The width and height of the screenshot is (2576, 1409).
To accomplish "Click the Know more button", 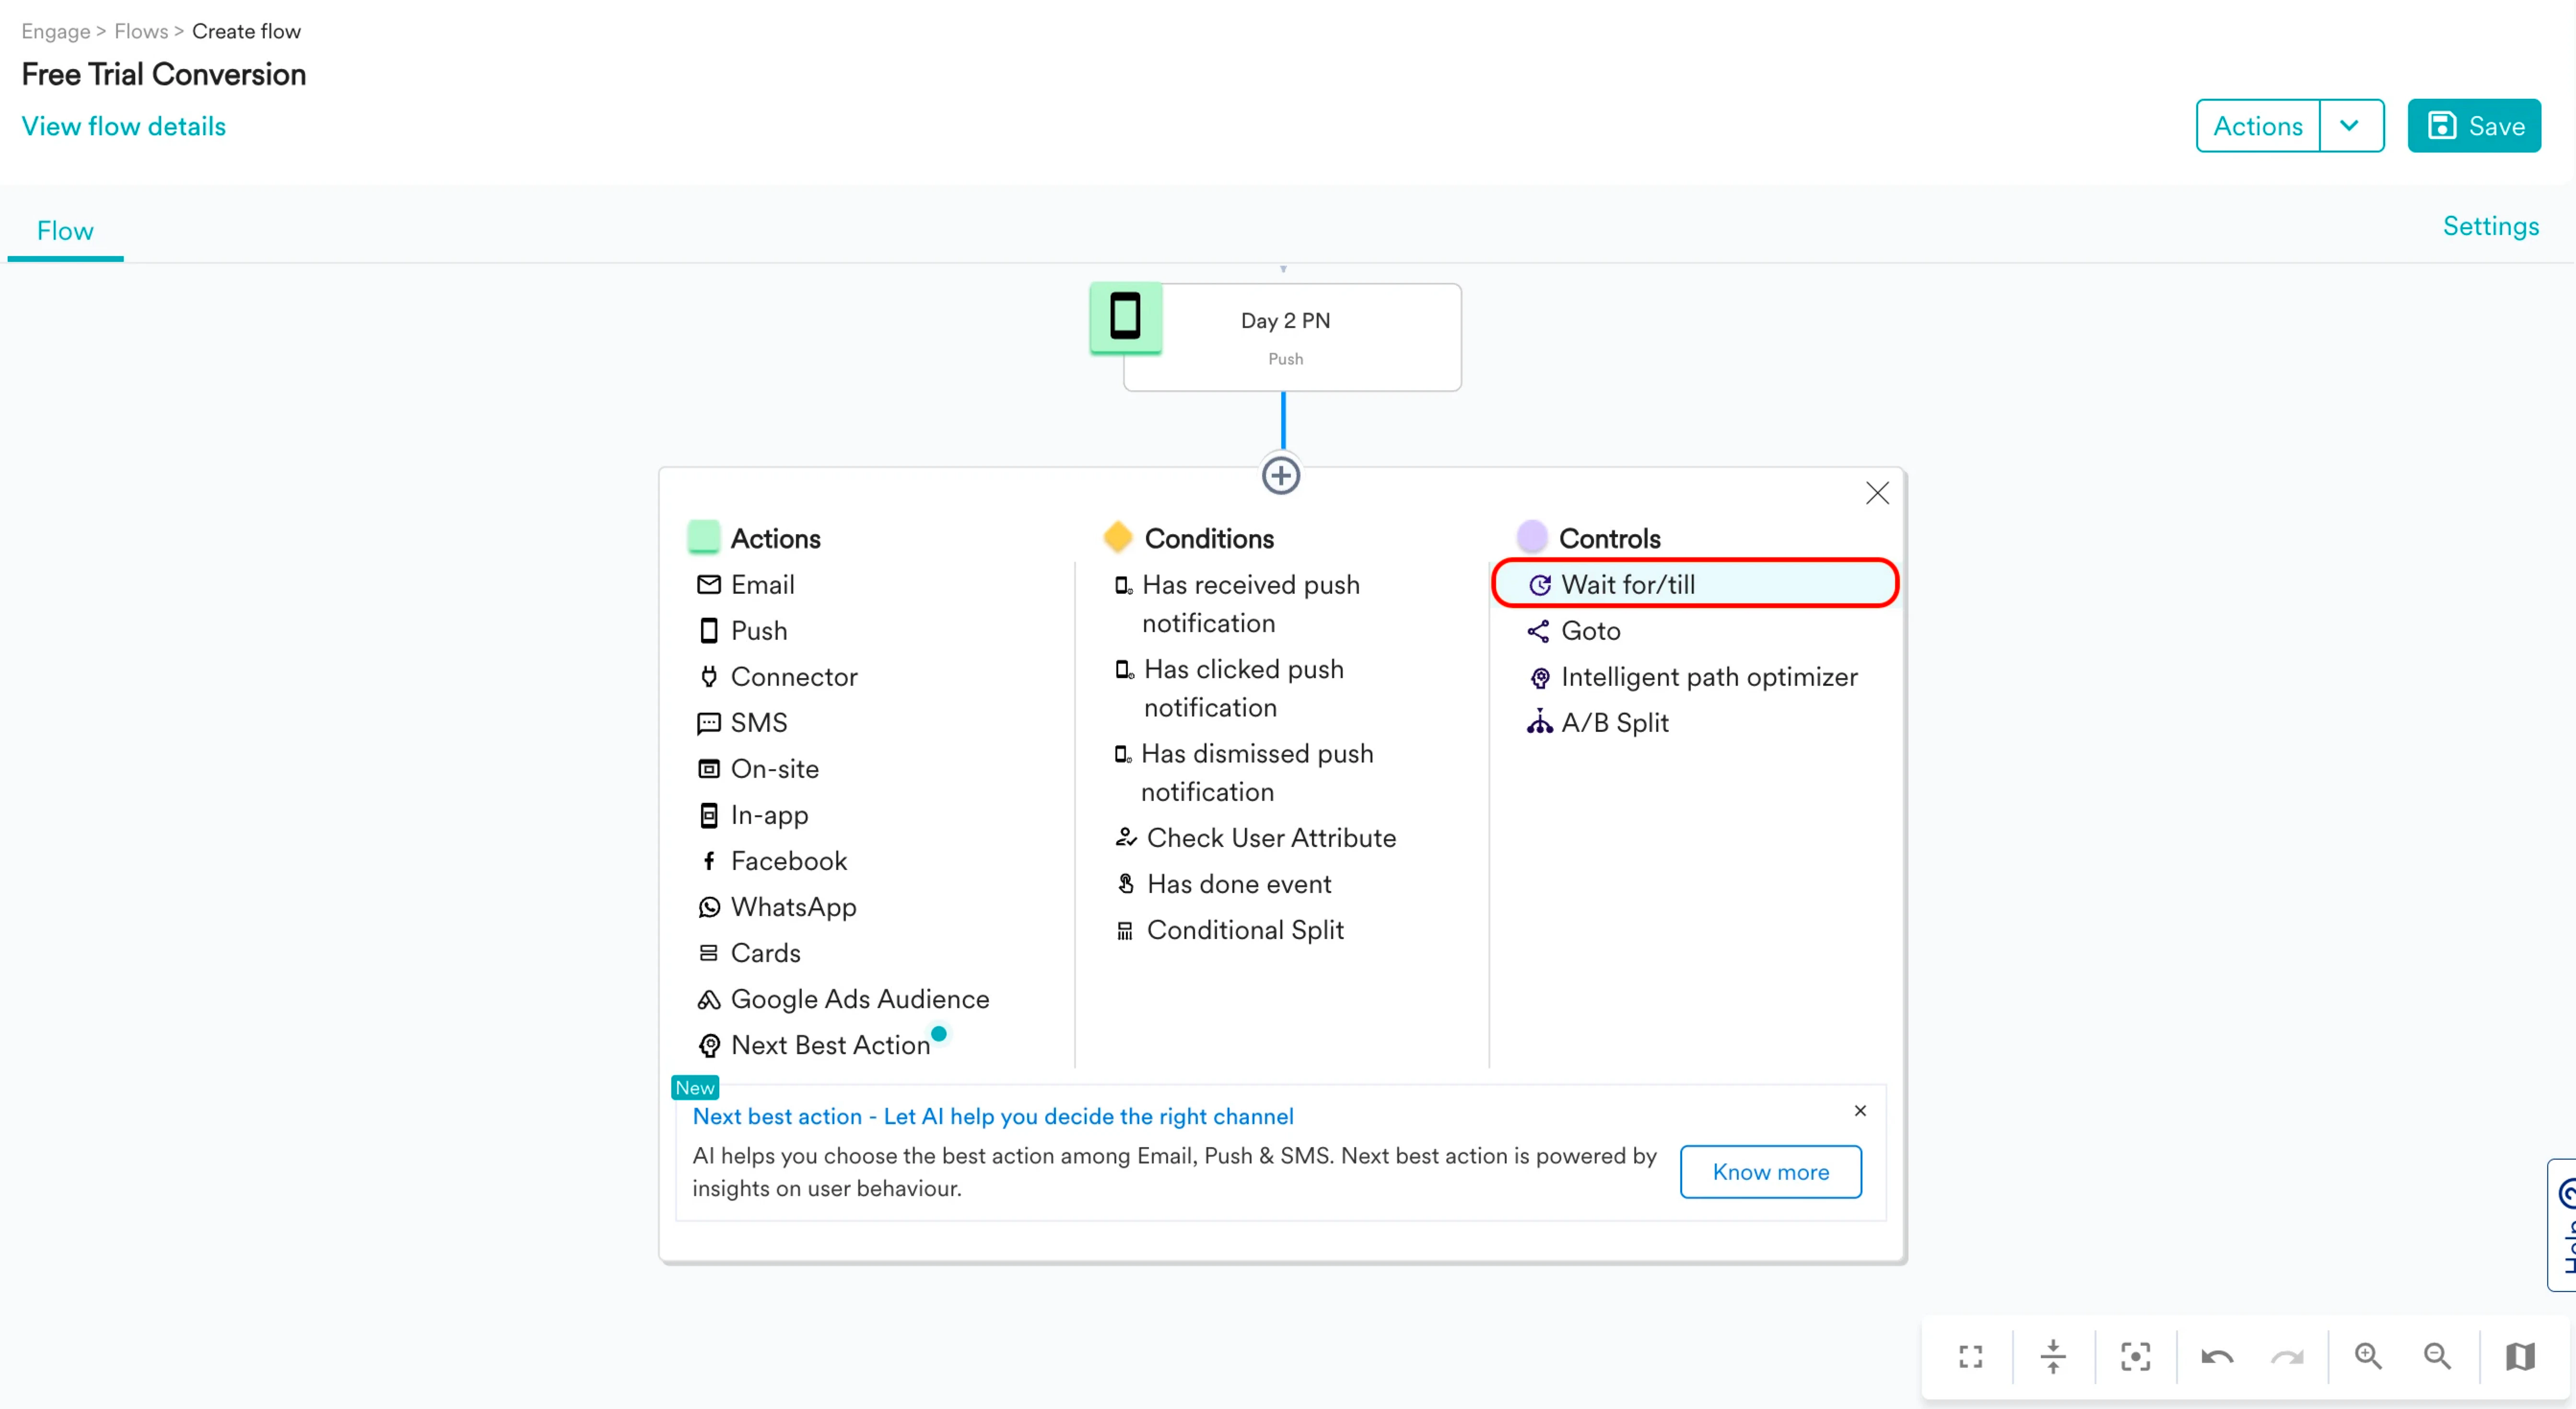I will (x=1770, y=1171).
